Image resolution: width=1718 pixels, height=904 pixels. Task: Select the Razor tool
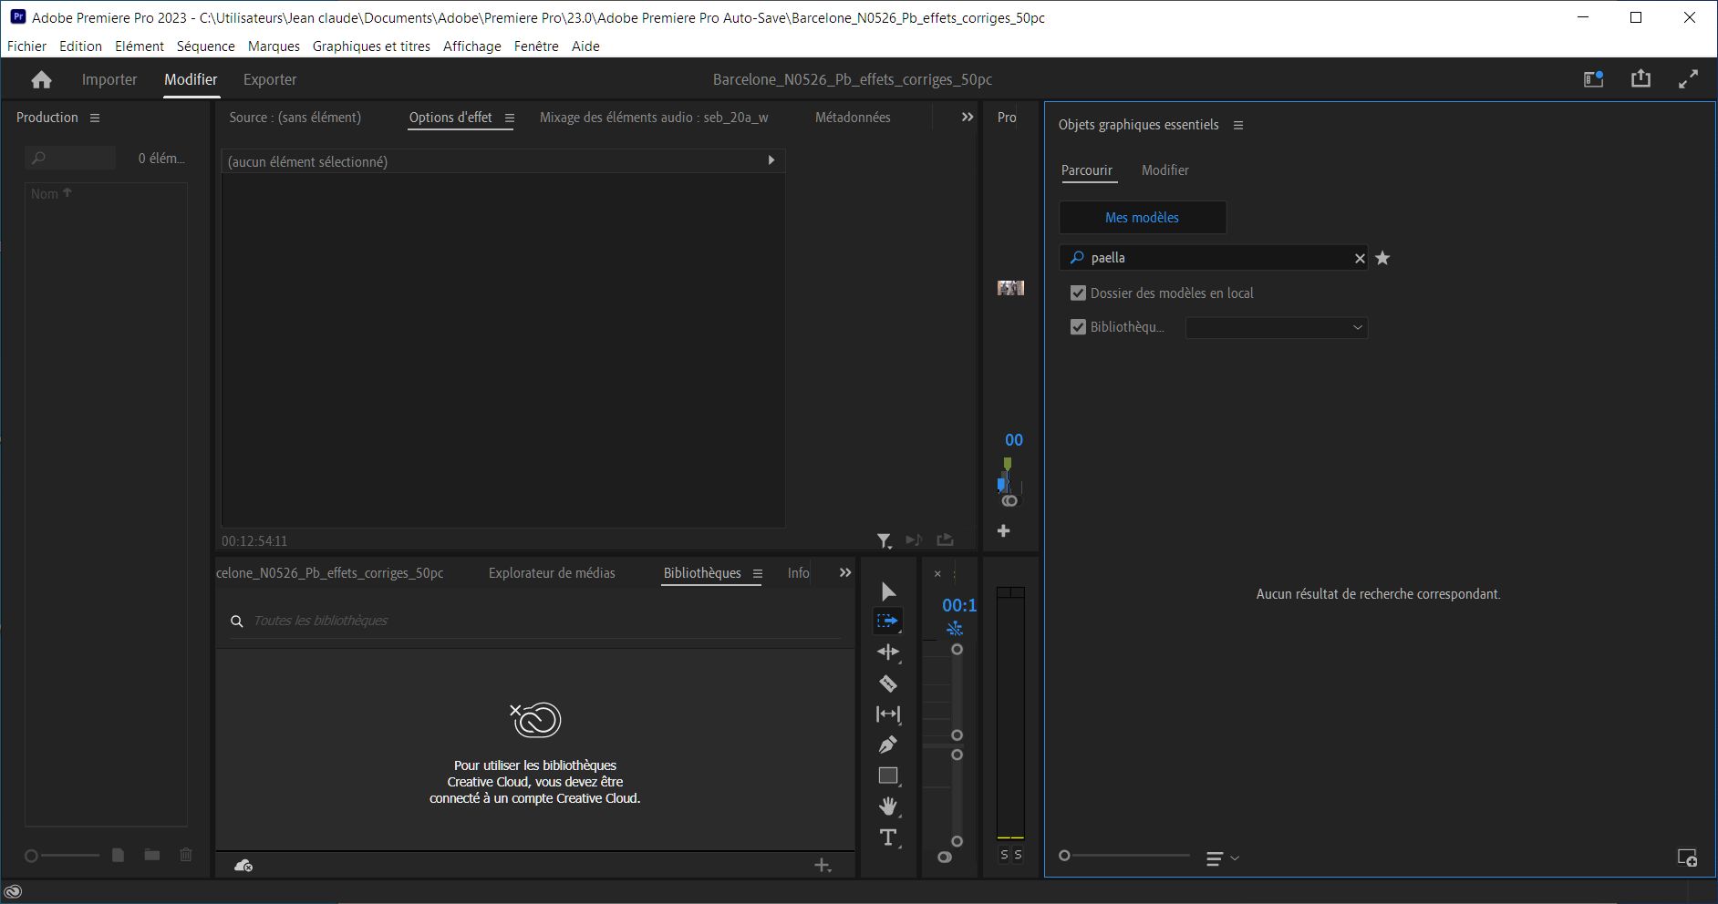888,683
